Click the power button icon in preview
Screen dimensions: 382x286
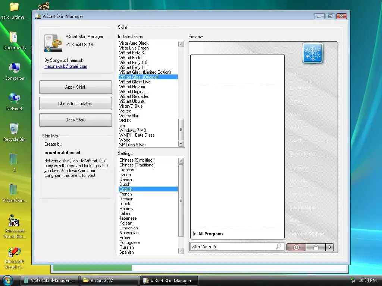pyautogui.click(x=296, y=247)
